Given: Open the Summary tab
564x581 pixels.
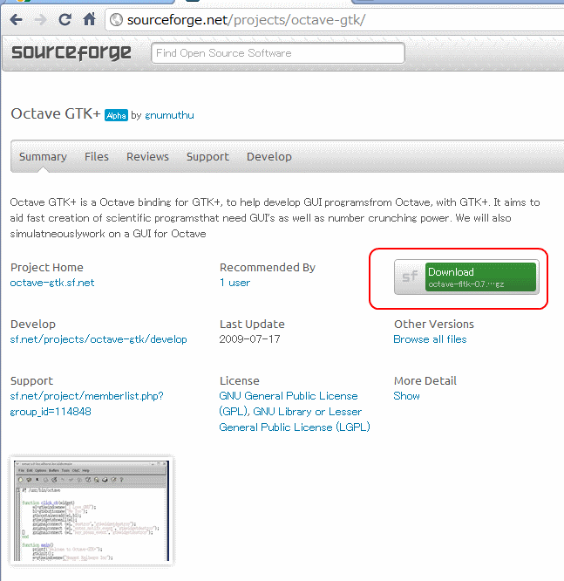Looking at the screenshot, I should pos(43,157).
